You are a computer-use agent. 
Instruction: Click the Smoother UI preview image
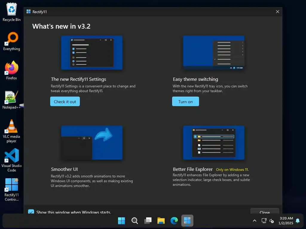click(92, 143)
